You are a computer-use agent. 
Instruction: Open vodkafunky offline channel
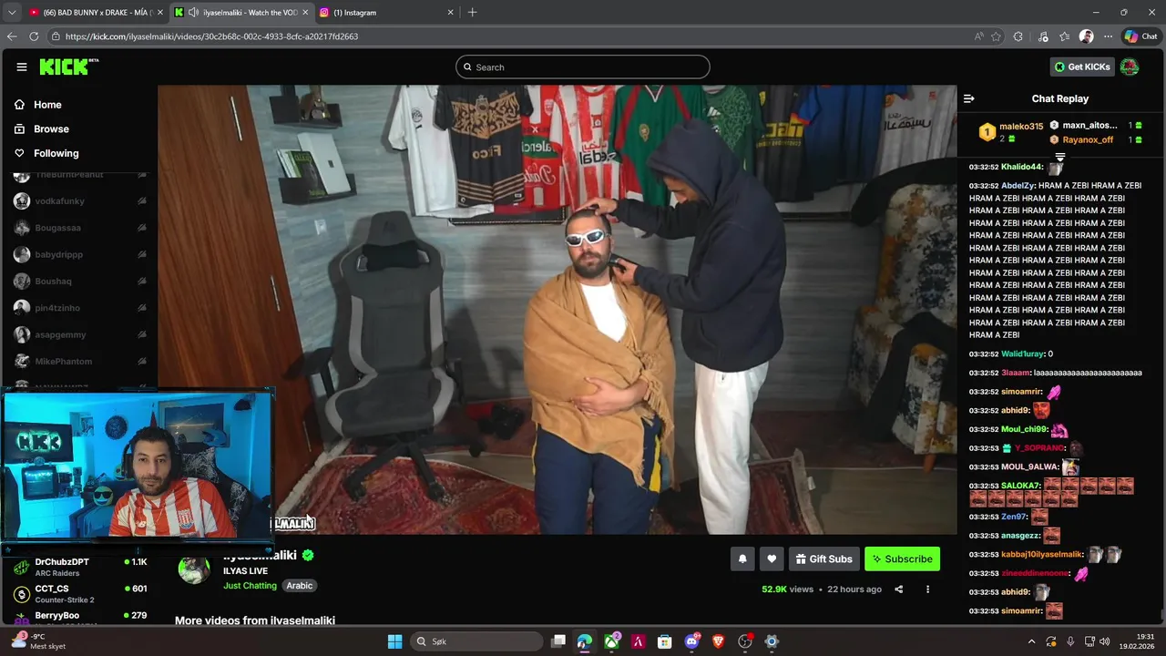tap(79, 201)
